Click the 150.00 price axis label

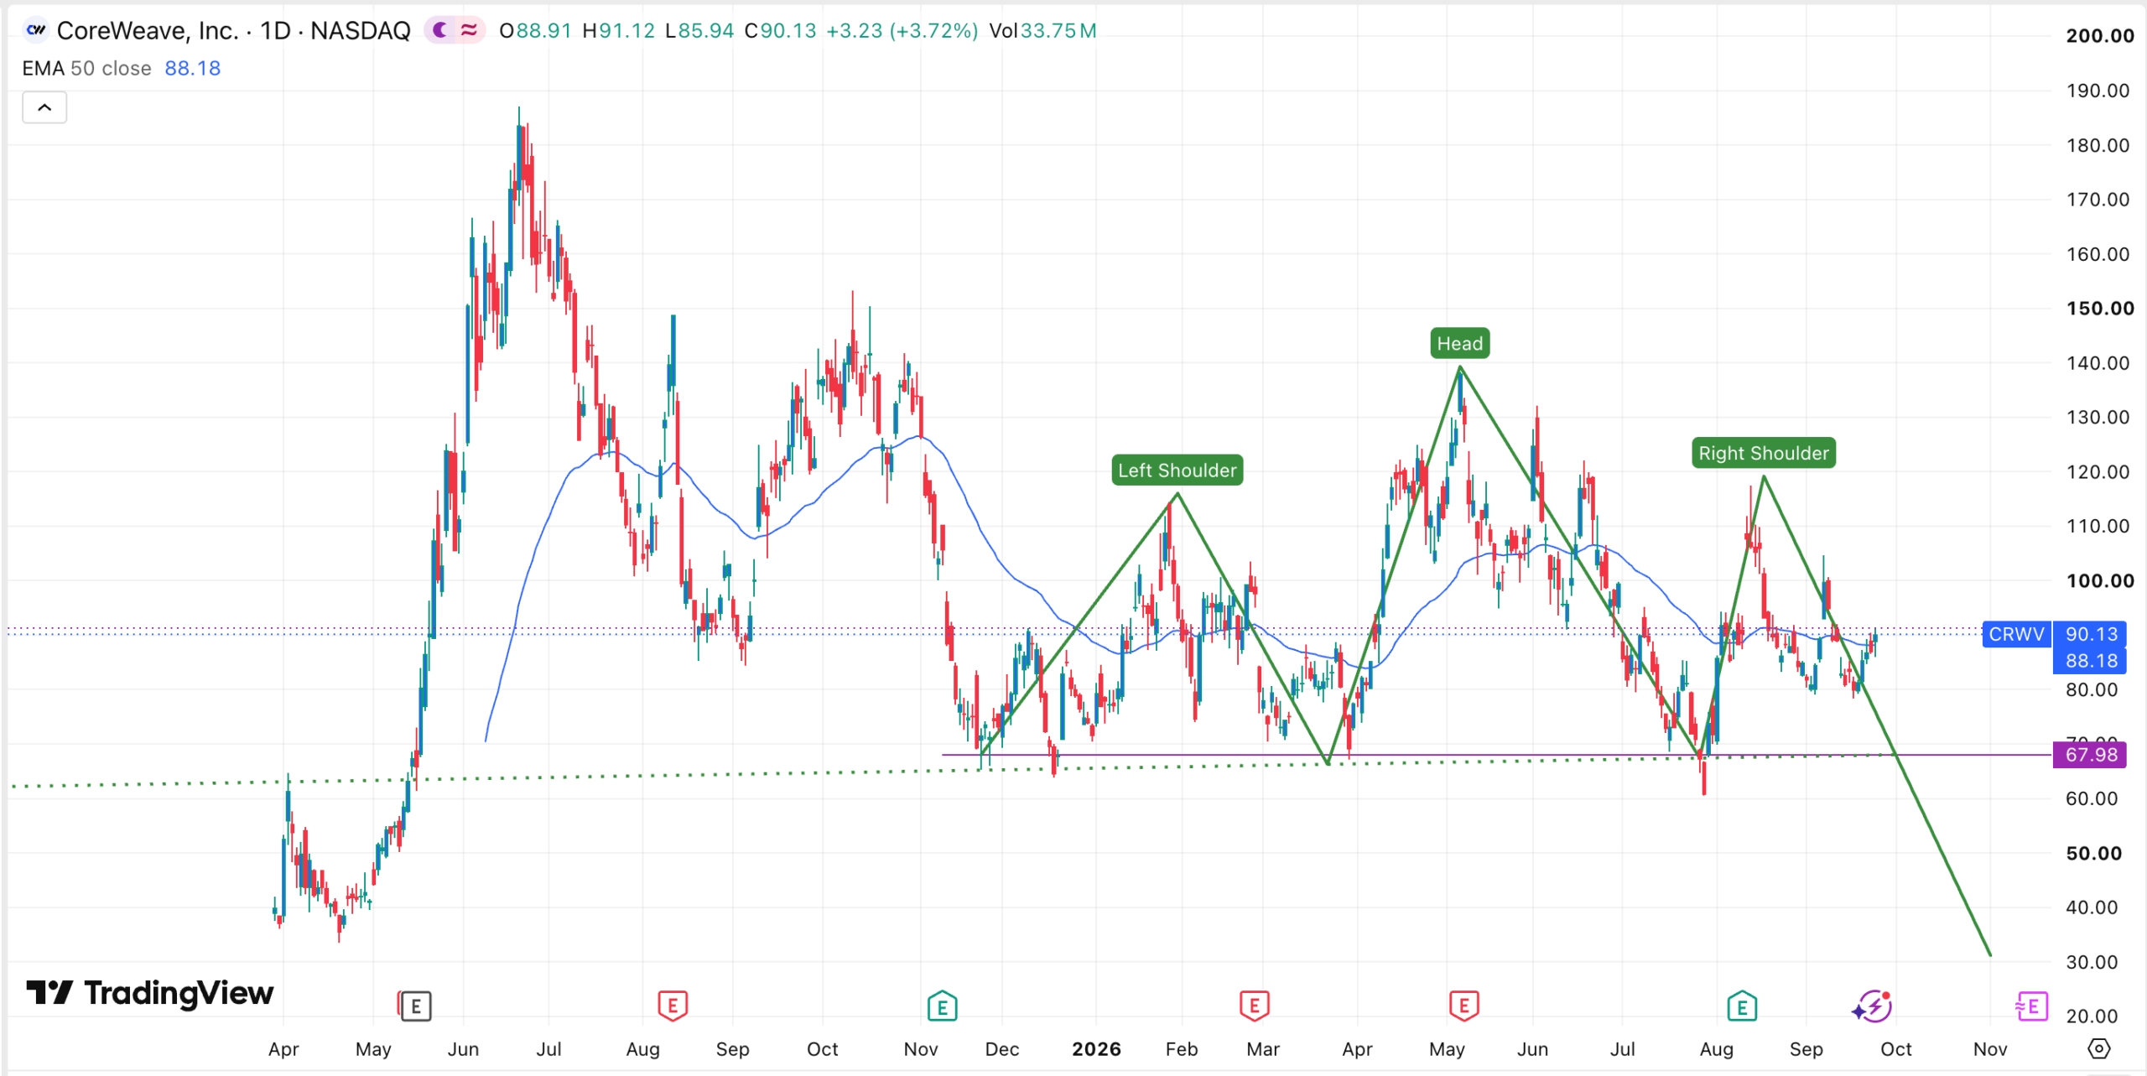coord(2099,309)
